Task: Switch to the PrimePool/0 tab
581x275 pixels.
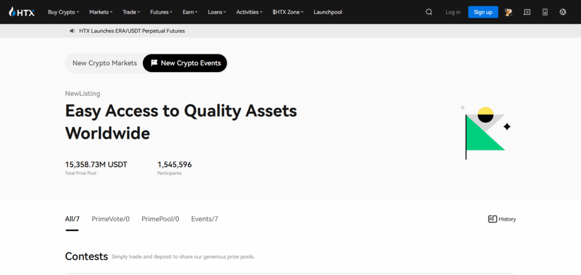Action: pos(160,219)
